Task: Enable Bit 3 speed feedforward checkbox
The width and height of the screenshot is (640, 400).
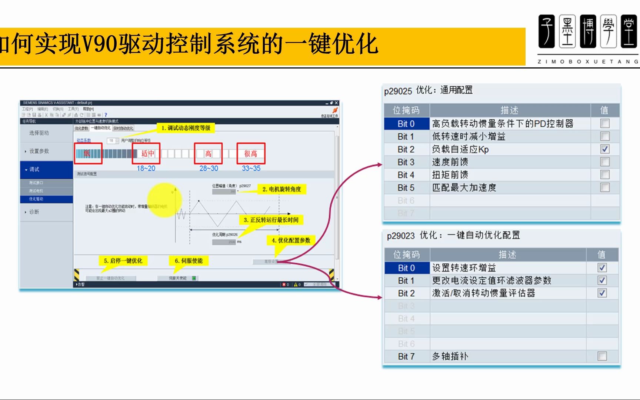Action: 605,162
